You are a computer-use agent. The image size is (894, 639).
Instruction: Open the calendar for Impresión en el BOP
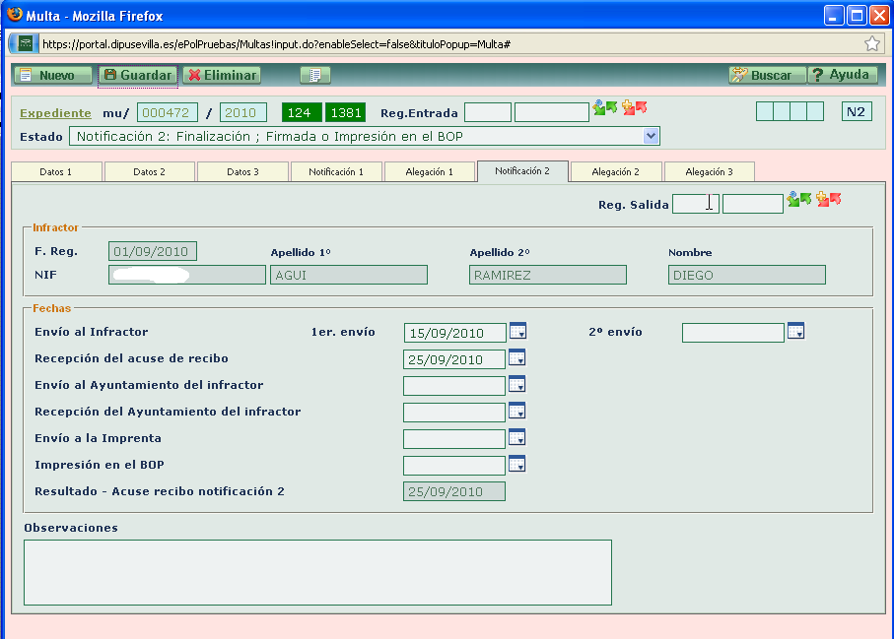516,463
